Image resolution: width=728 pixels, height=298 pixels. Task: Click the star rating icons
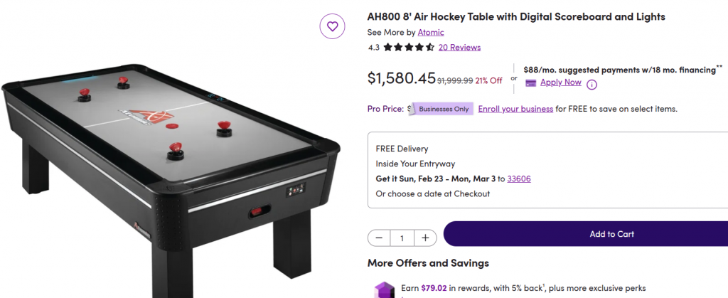(x=409, y=48)
